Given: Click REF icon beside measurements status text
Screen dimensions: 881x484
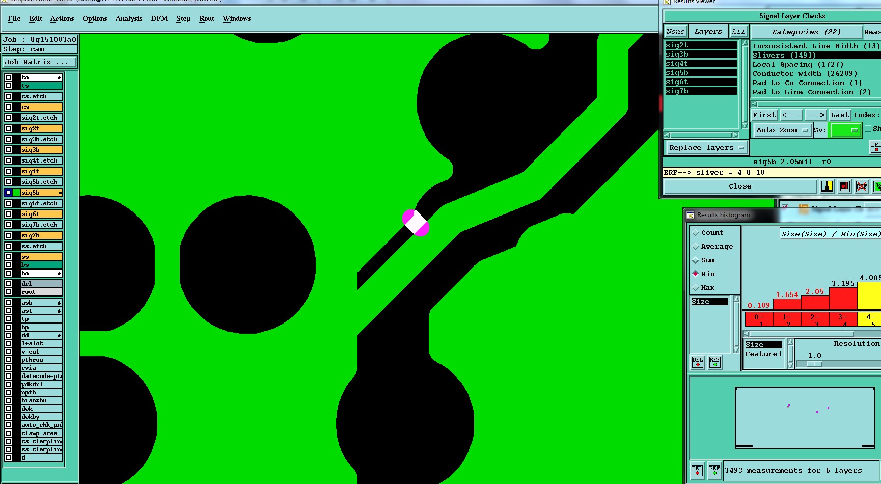Looking at the screenshot, I should point(714,470).
